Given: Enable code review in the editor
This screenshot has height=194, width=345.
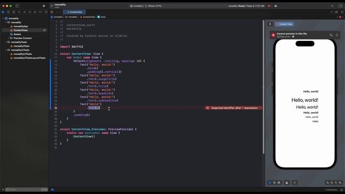Looking at the screenshot, I should [332, 12].
